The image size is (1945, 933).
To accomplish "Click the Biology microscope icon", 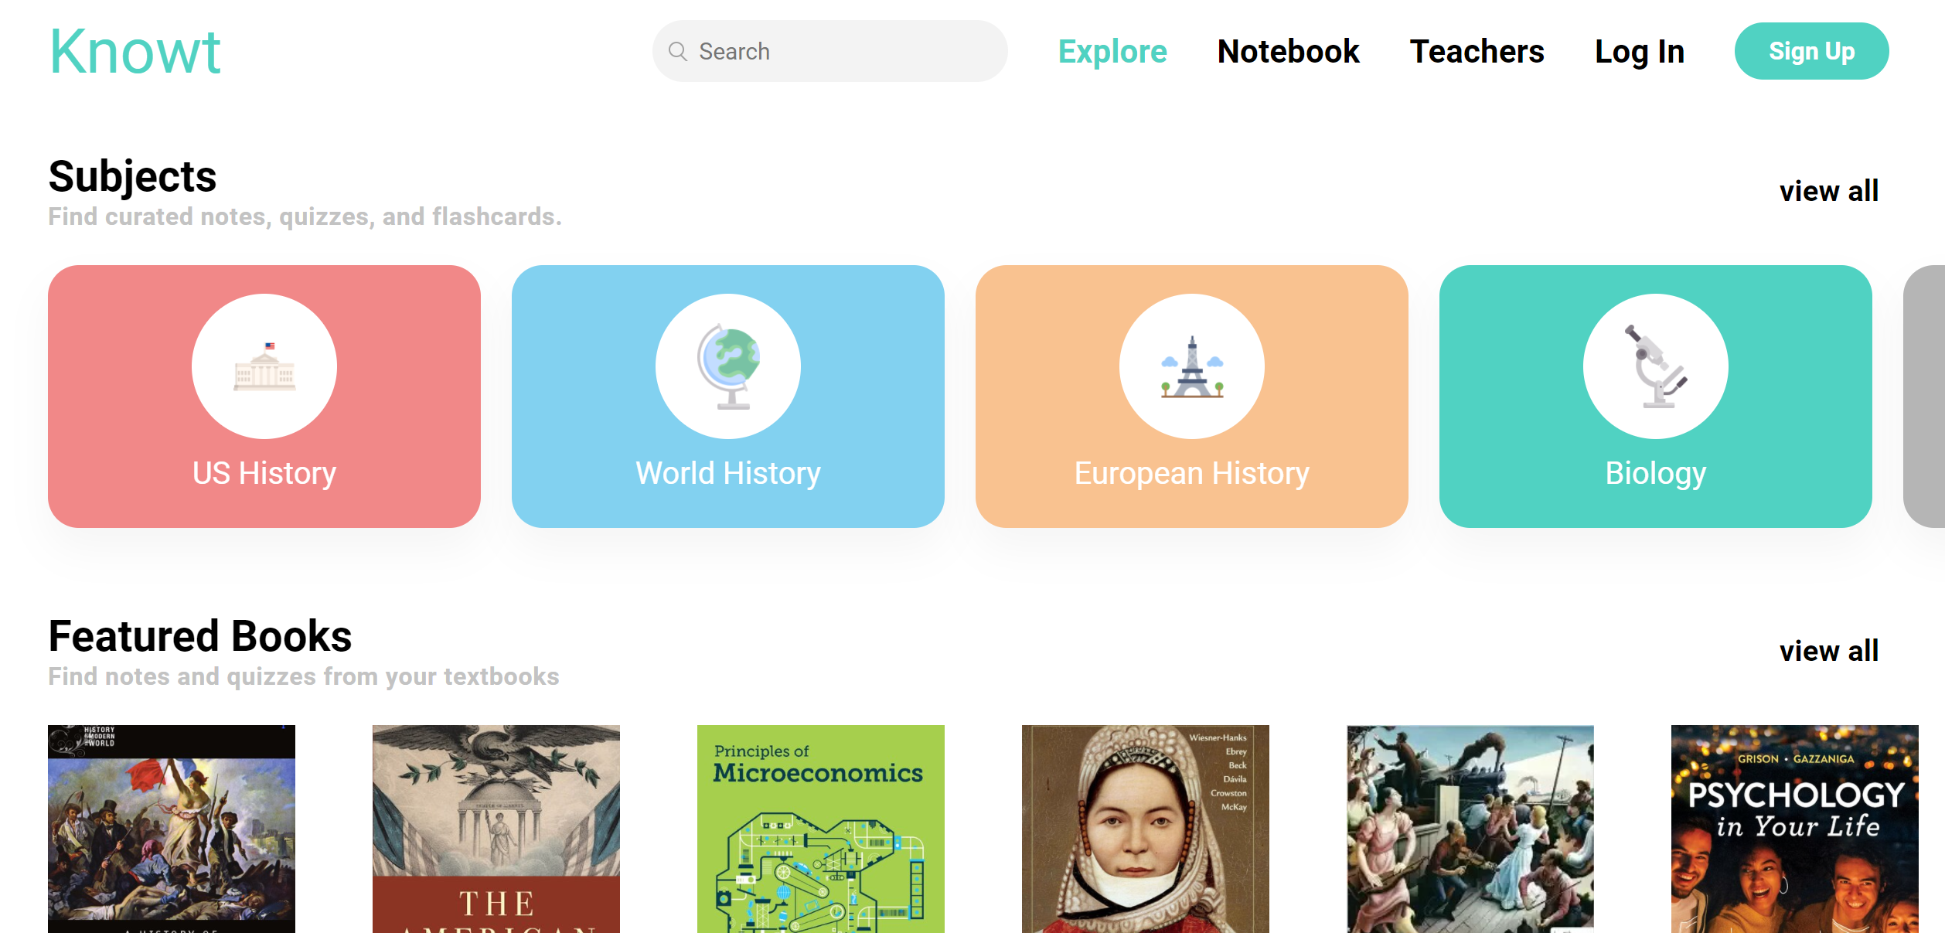I will pos(1656,366).
